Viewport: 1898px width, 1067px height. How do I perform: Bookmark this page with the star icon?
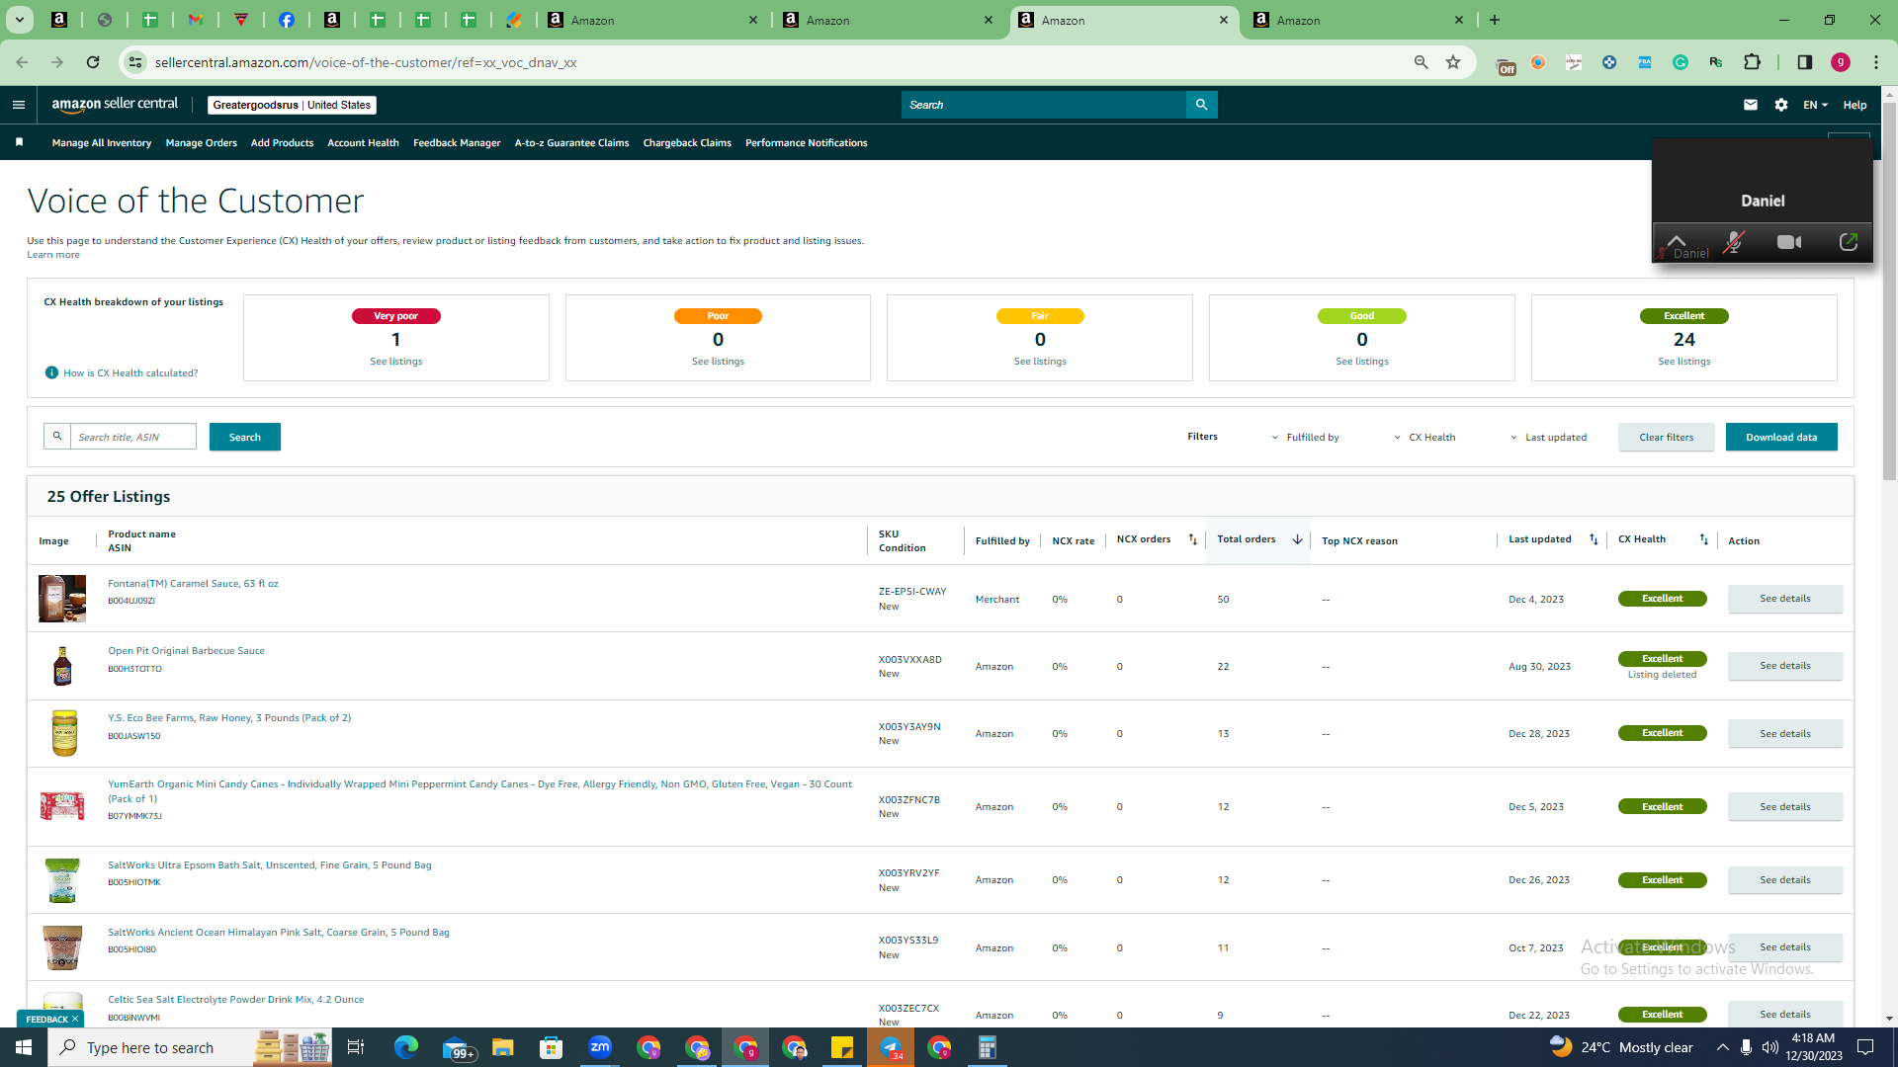click(x=1453, y=62)
